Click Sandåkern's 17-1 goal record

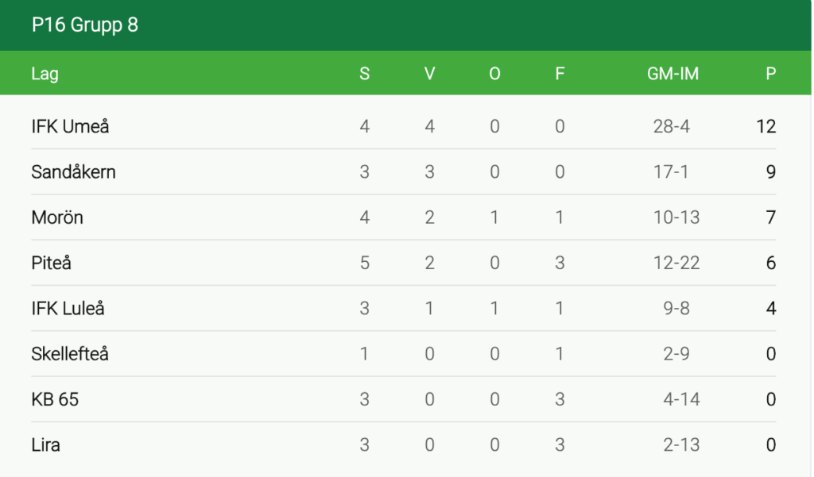671,171
